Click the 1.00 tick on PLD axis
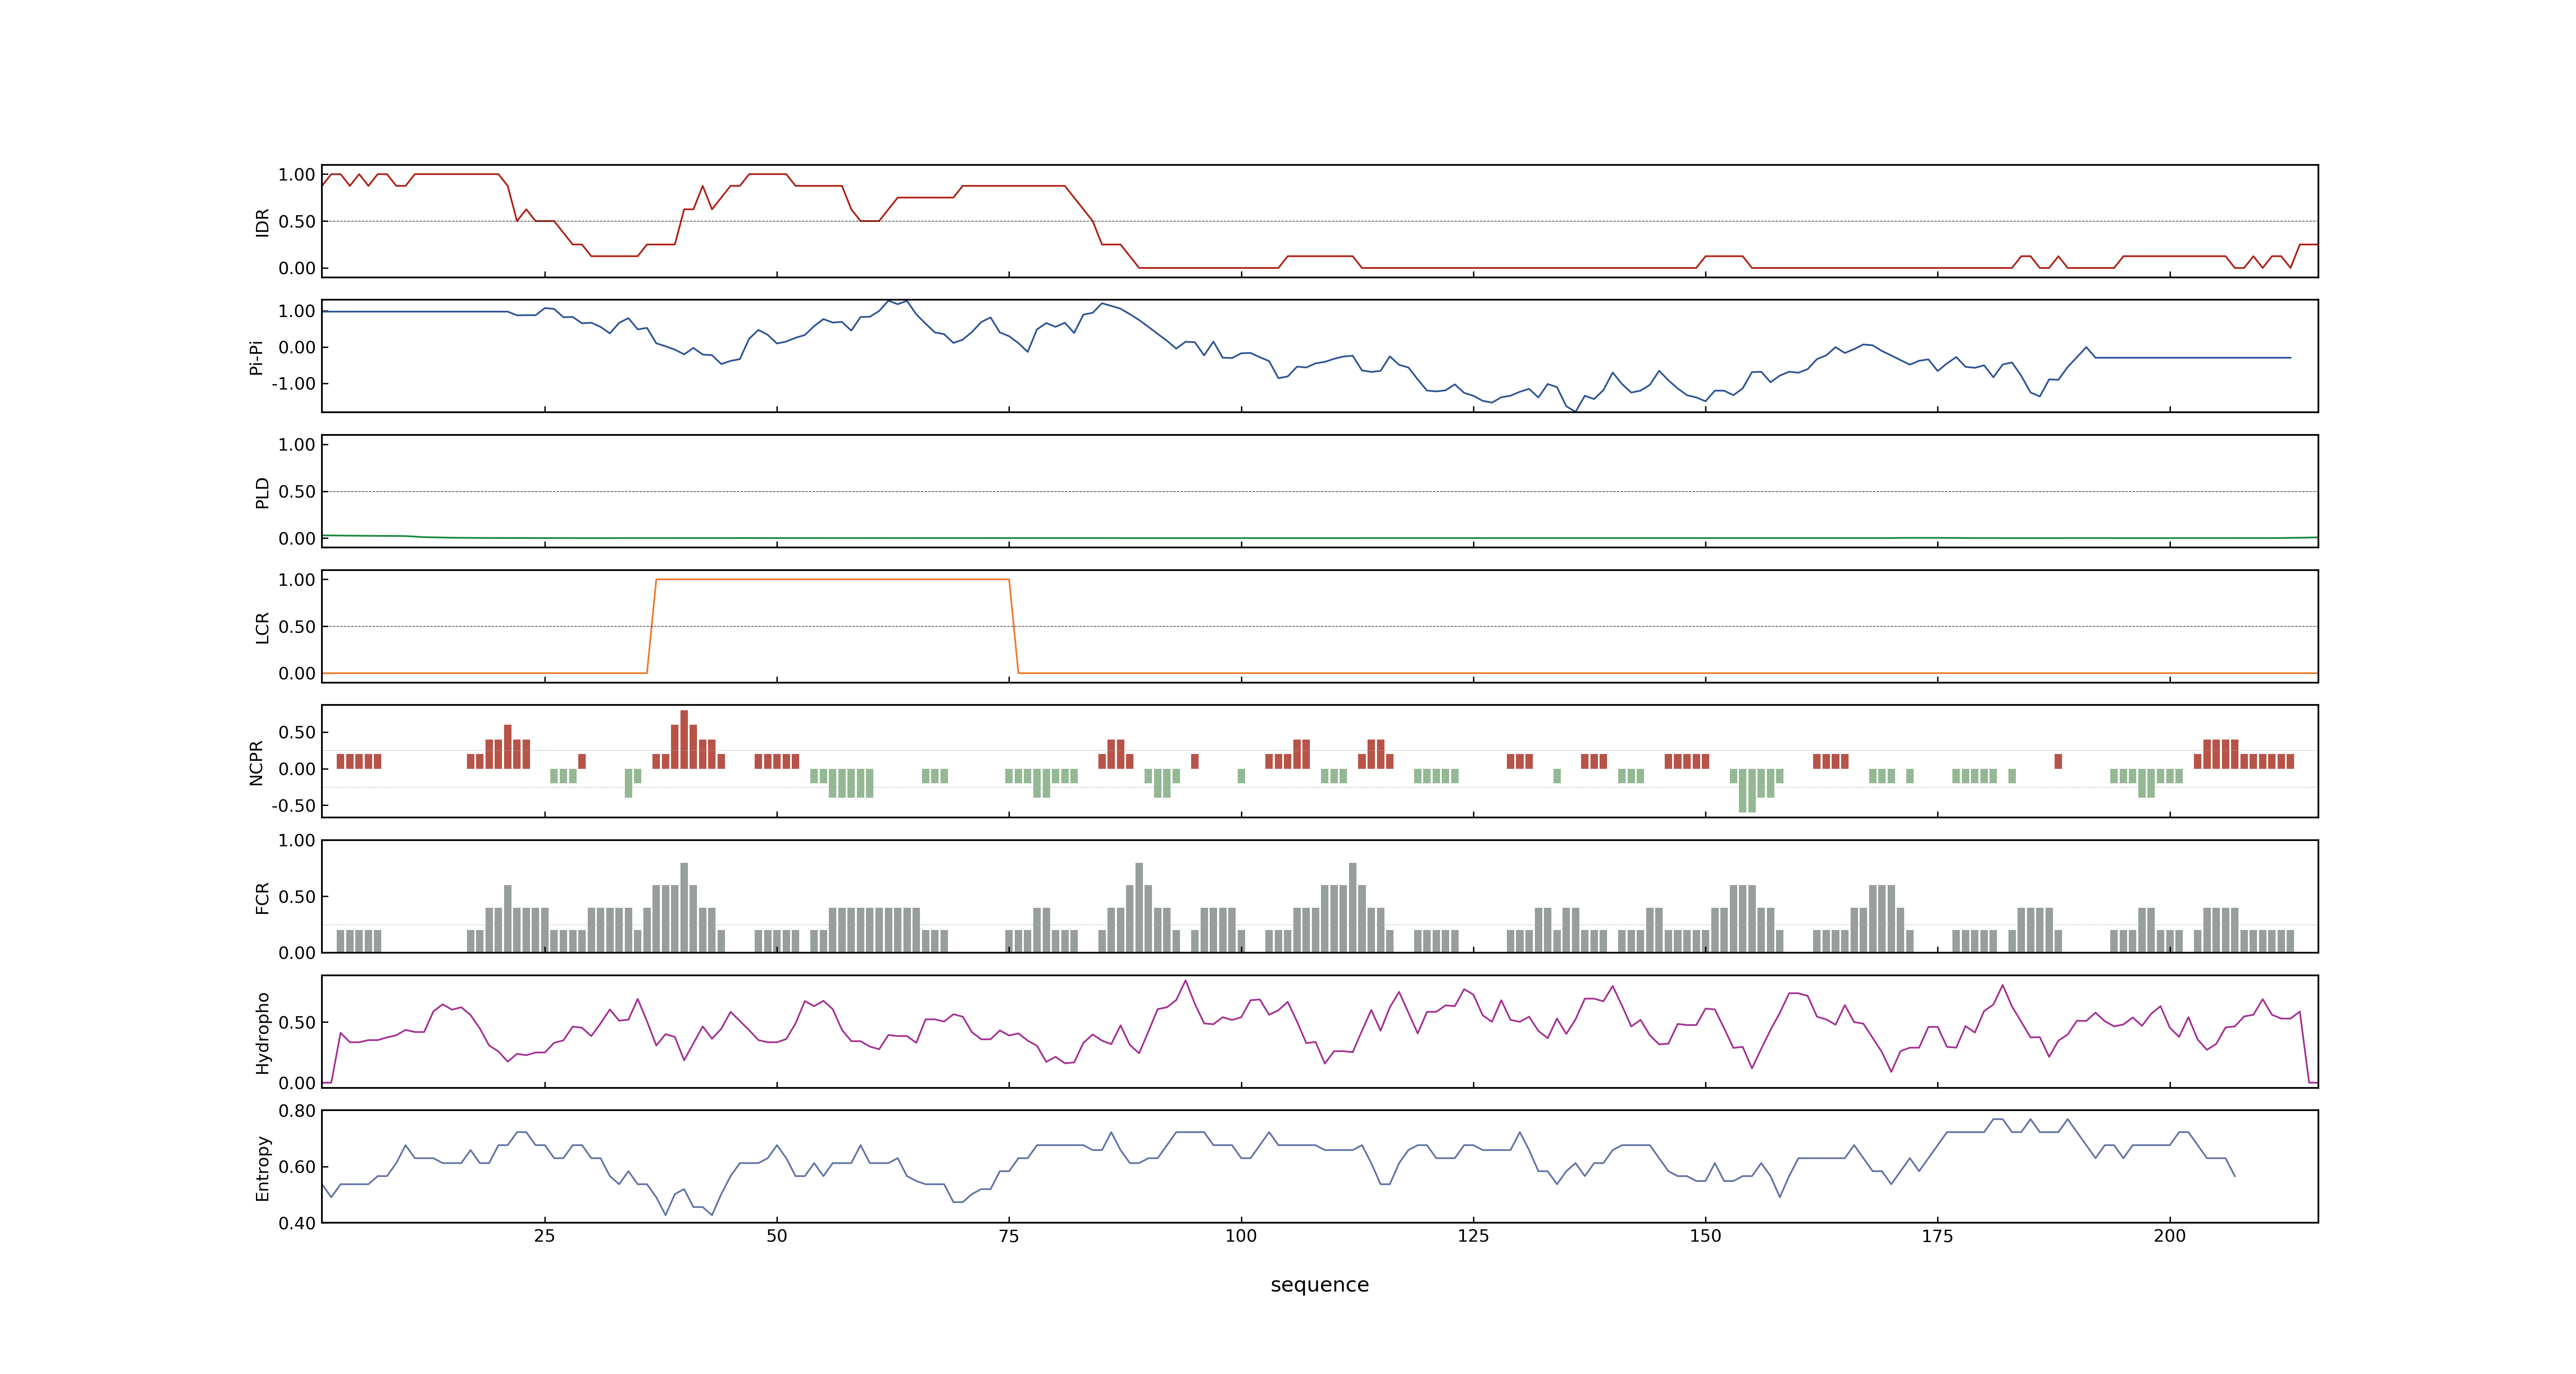The height and width of the screenshot is (1374, 2576). point(297,445)
